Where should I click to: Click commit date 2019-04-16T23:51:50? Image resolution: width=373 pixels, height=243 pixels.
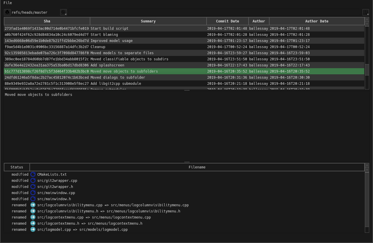227,59
